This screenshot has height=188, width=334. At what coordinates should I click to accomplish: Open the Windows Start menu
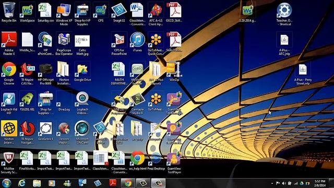click(6, 183)
